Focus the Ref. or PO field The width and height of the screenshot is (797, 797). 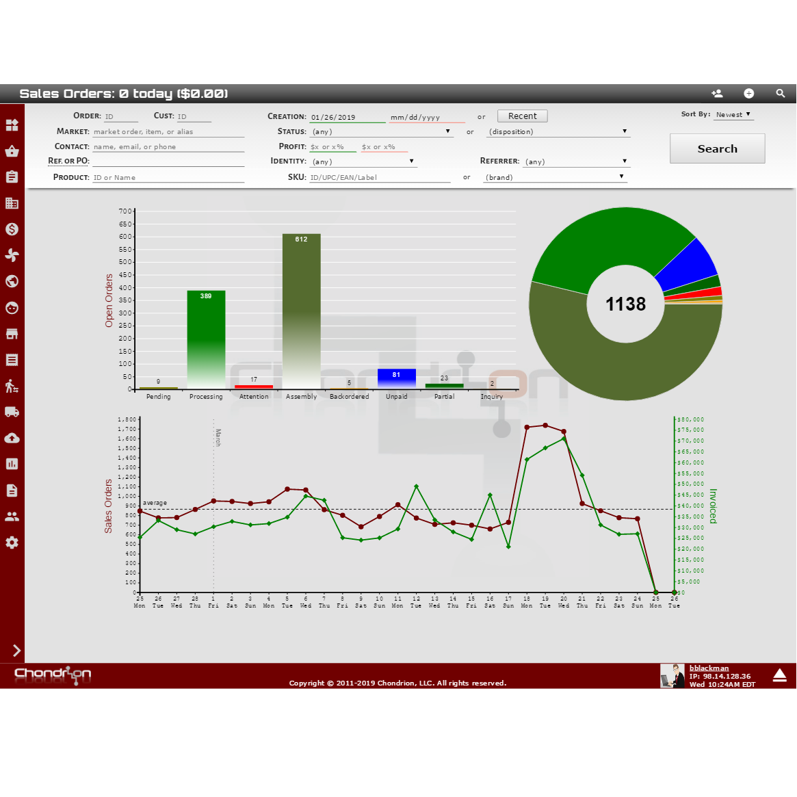[x=168, y=161]
